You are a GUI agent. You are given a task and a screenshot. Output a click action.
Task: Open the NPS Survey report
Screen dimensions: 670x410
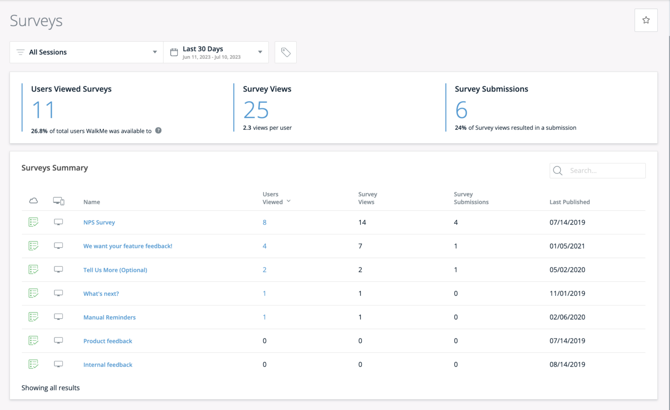point(99,222)
